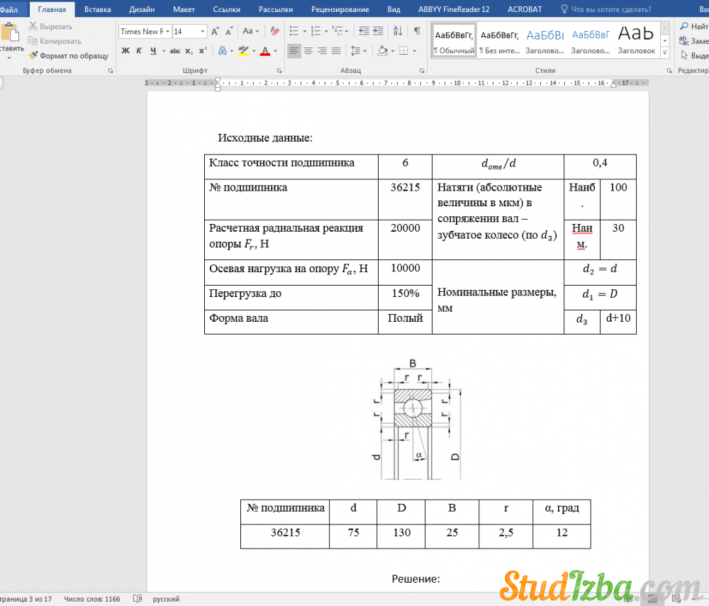Click the clear formatting eraser icon
The height and width of the screenshot is (606, 709).
coord(273,32)
